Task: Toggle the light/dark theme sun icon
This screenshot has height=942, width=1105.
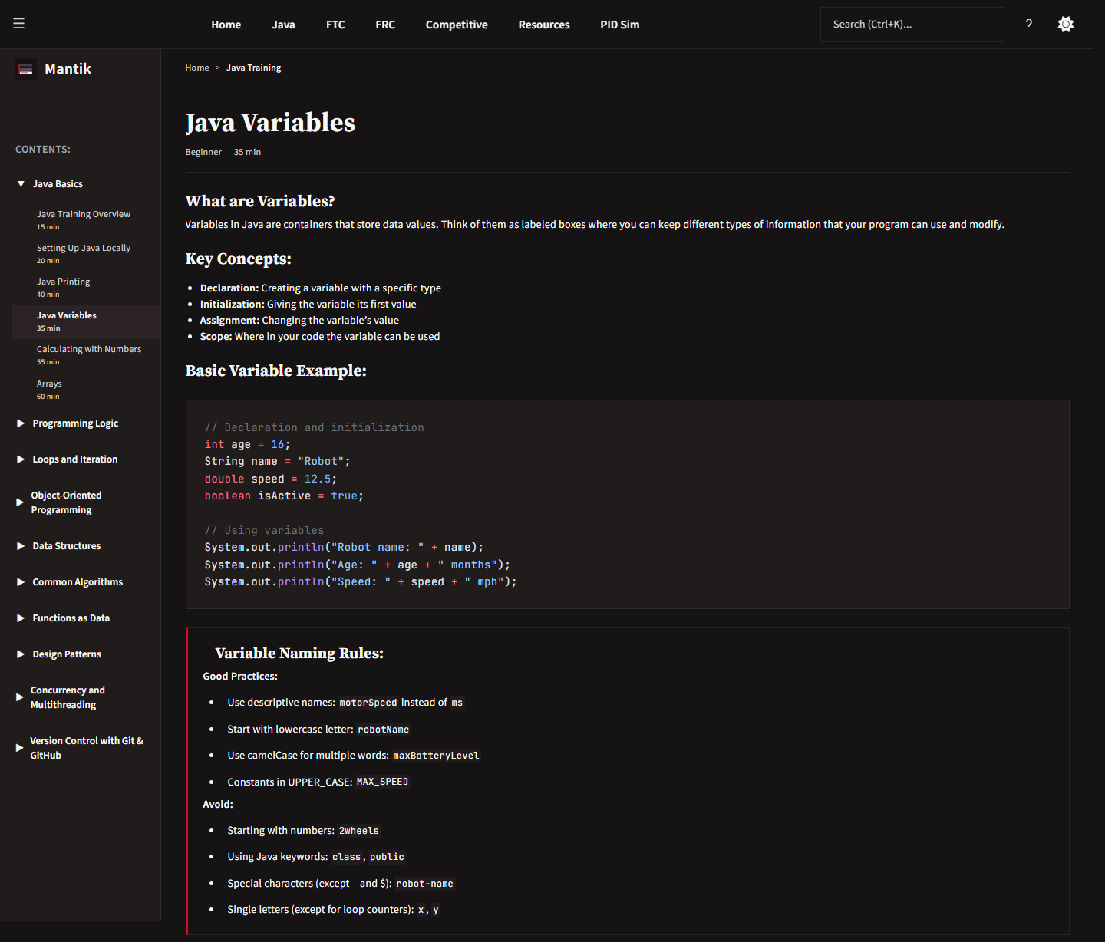Action: coord(1066,24)
